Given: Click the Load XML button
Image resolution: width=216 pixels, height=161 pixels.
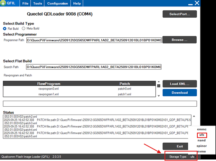Looking at the screenshot, I should tap(180, 84).
